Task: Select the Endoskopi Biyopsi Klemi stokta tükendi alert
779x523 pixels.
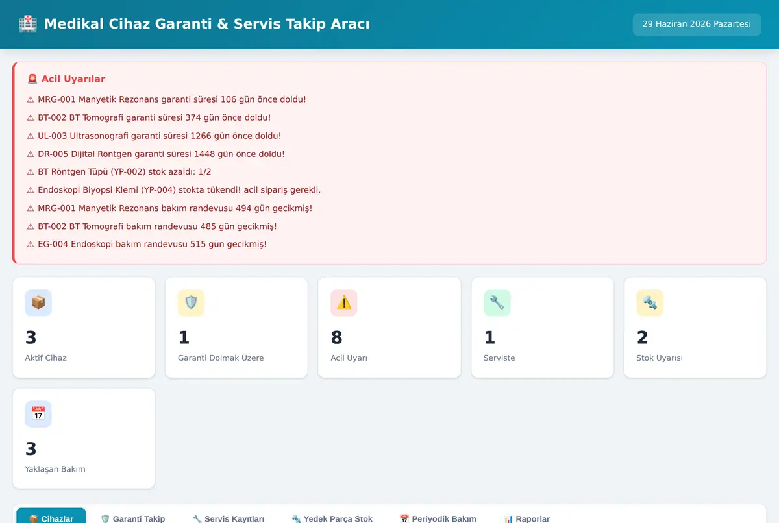Action: [174, 190]
